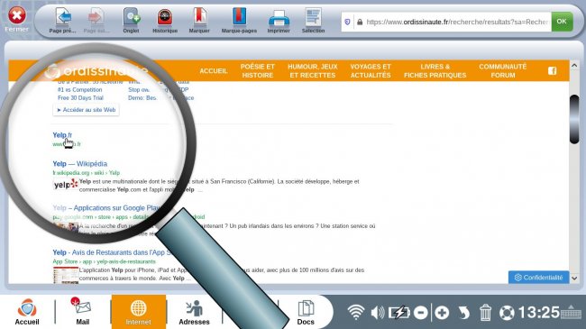
Task: Click the speaker volume icon
Action: (378, 312)
